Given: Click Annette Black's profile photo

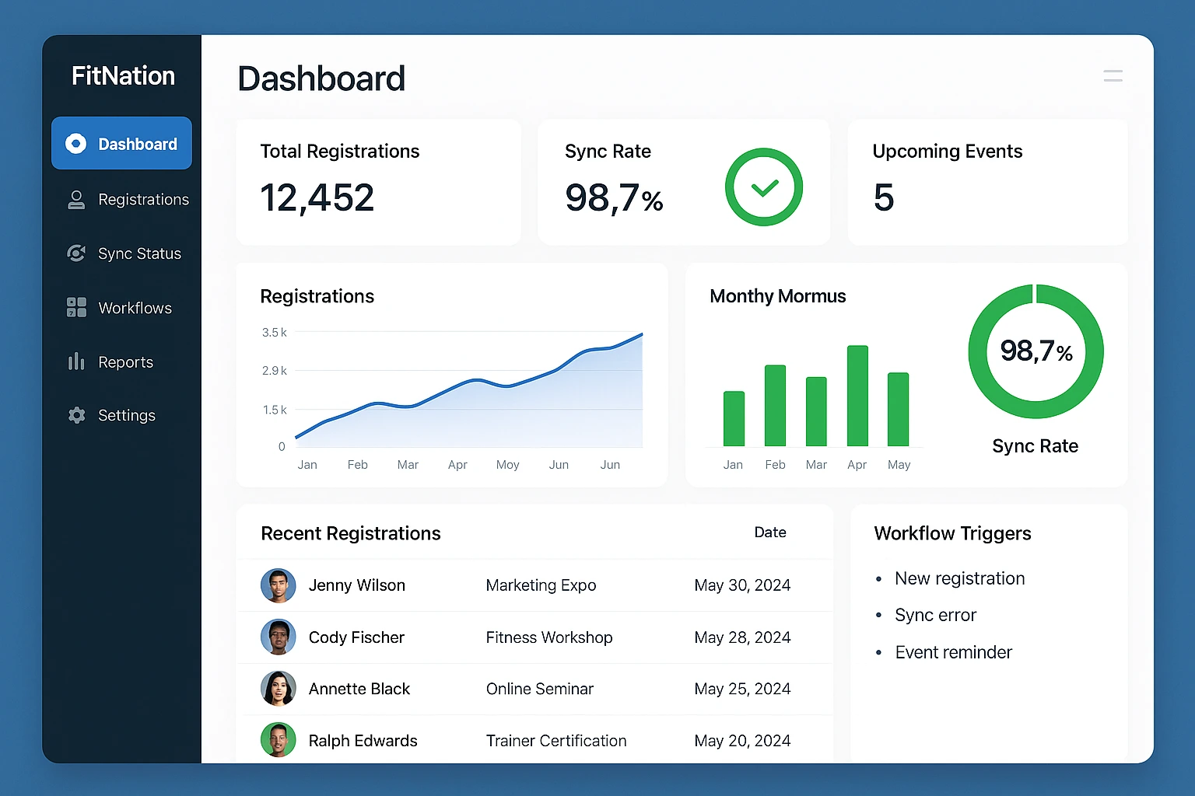Looking at the screenshot, I should click(x=278, y=689).
